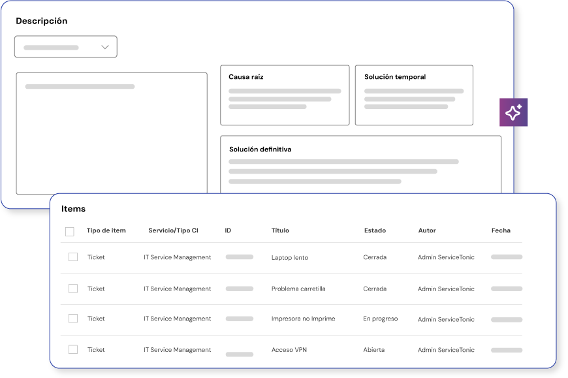Click the Abierta status cell
This screenshot has width=568, height=378.
point(374,350)
